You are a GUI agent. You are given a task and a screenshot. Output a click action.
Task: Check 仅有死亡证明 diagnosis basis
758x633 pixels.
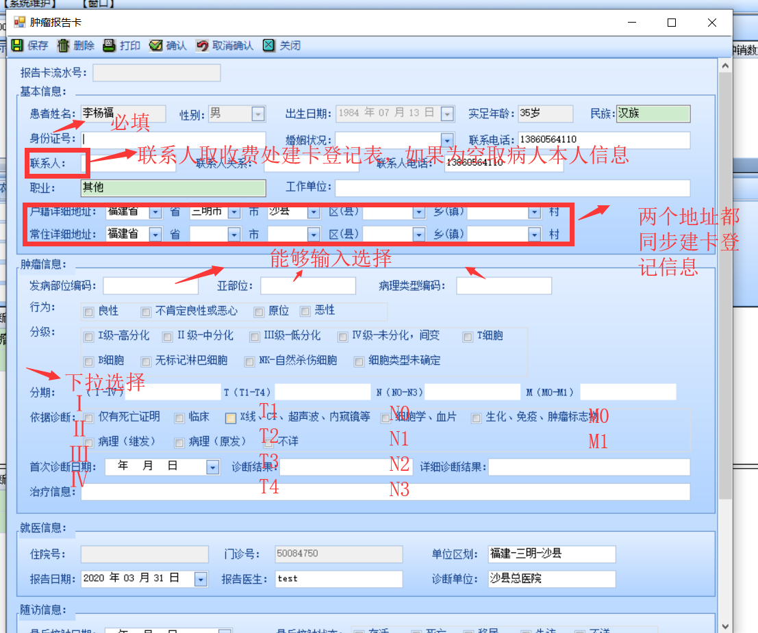click(x=88, y=418)
